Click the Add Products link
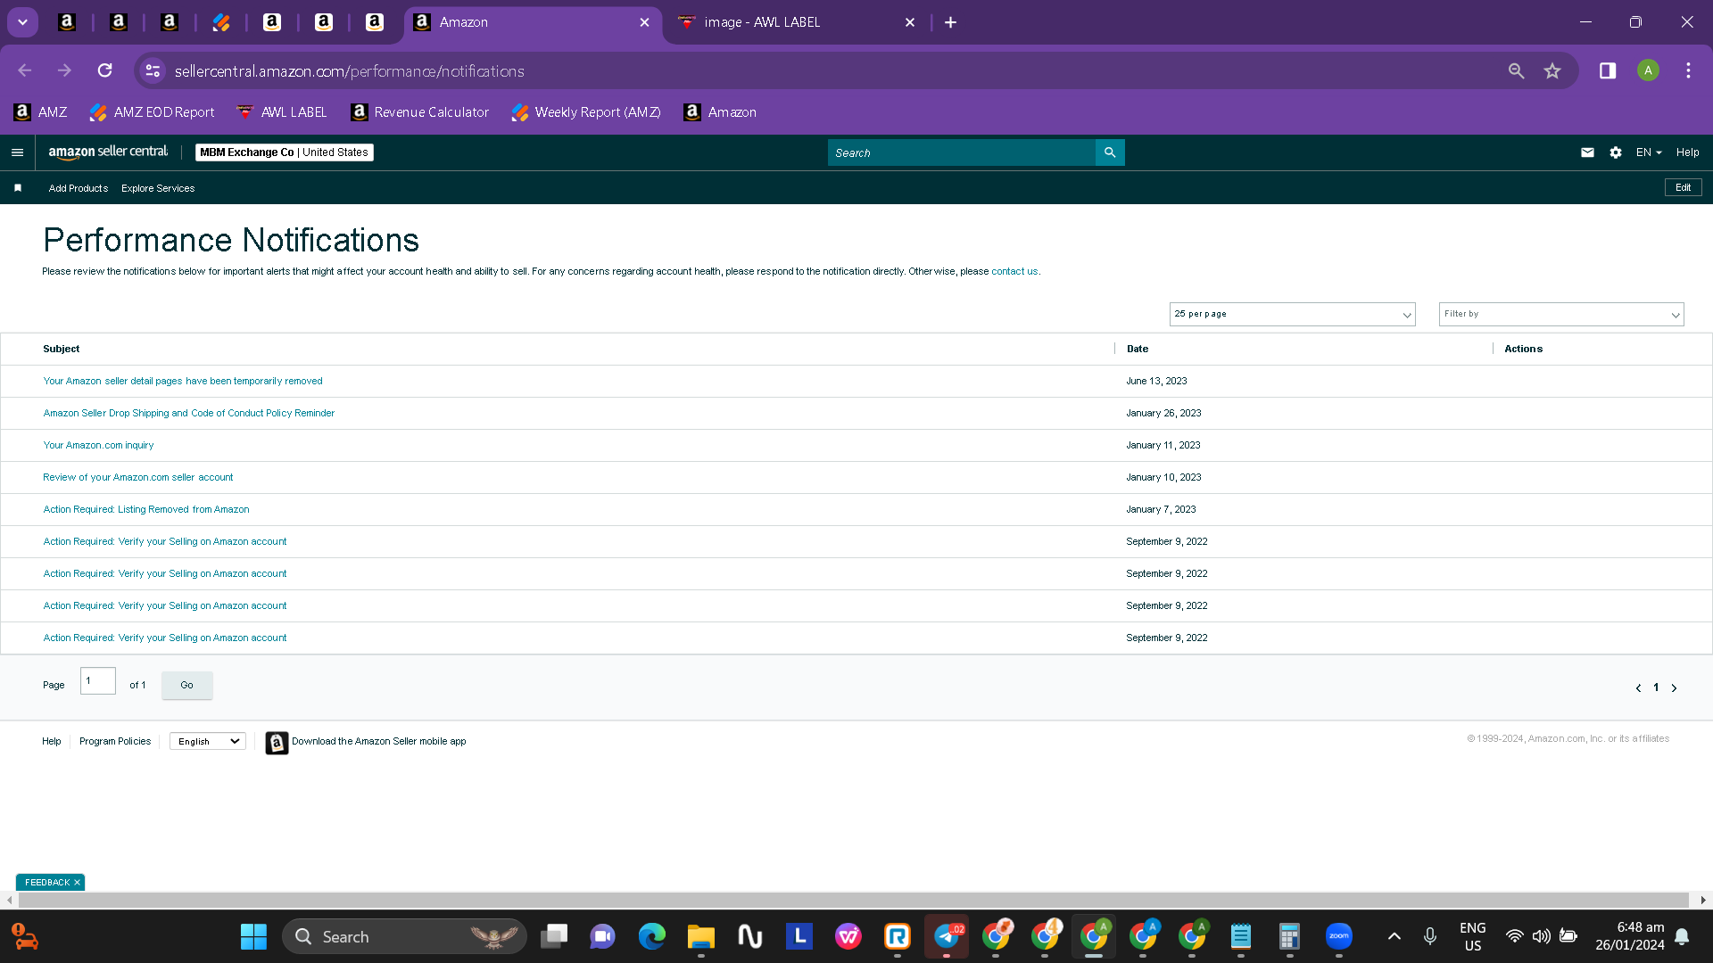The image size is (1713, 963). 79,188
